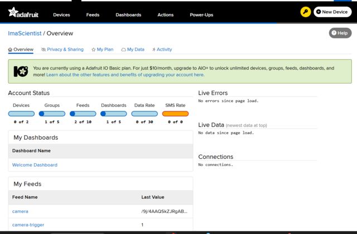The height and width of the screenshot is (234, 357).
Task: Click the '0 of 30' data rate count
Action: point(144,122)
